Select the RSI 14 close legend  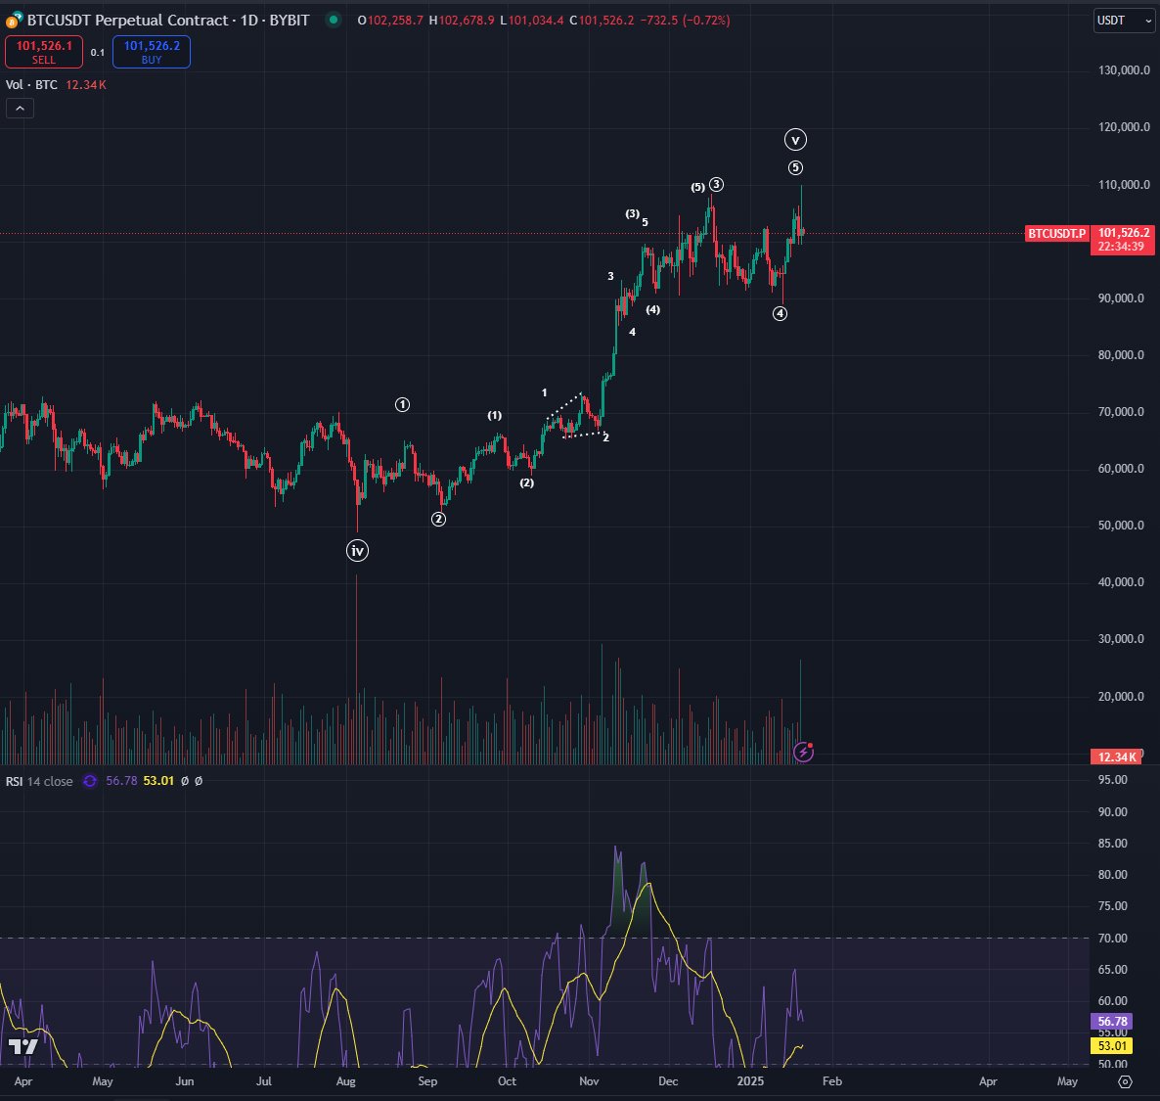coord(39,781)
